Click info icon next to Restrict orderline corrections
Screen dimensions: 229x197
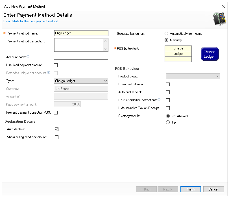[x=159, y=100]
